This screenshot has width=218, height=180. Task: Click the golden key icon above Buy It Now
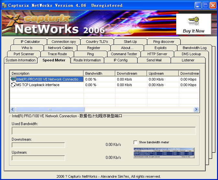[194, 21]
